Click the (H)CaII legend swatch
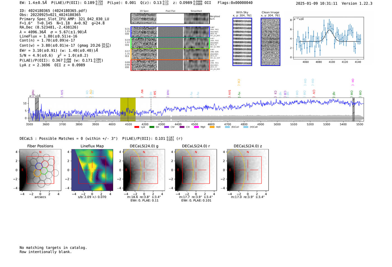 246,127
